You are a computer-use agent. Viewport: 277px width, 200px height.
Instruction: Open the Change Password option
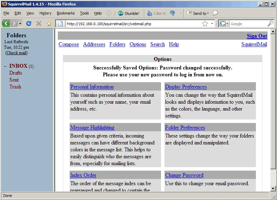click(x=184, y=175)
